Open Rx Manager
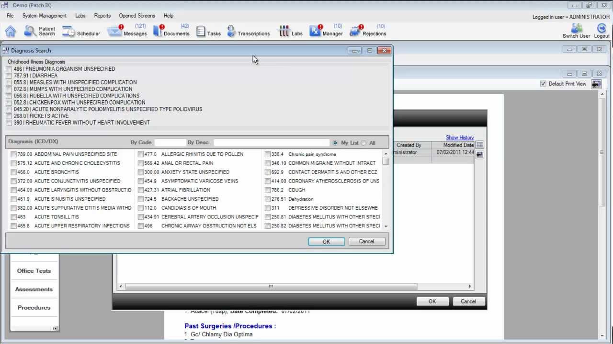The width and height of the screenshot is (613, 344). pyautogui.click(x=326, y=31)
